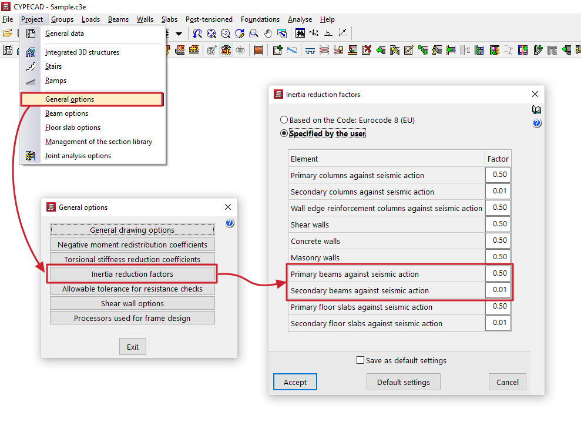Open the Analyse menu

pyautogui.click(x=300, y=19)
